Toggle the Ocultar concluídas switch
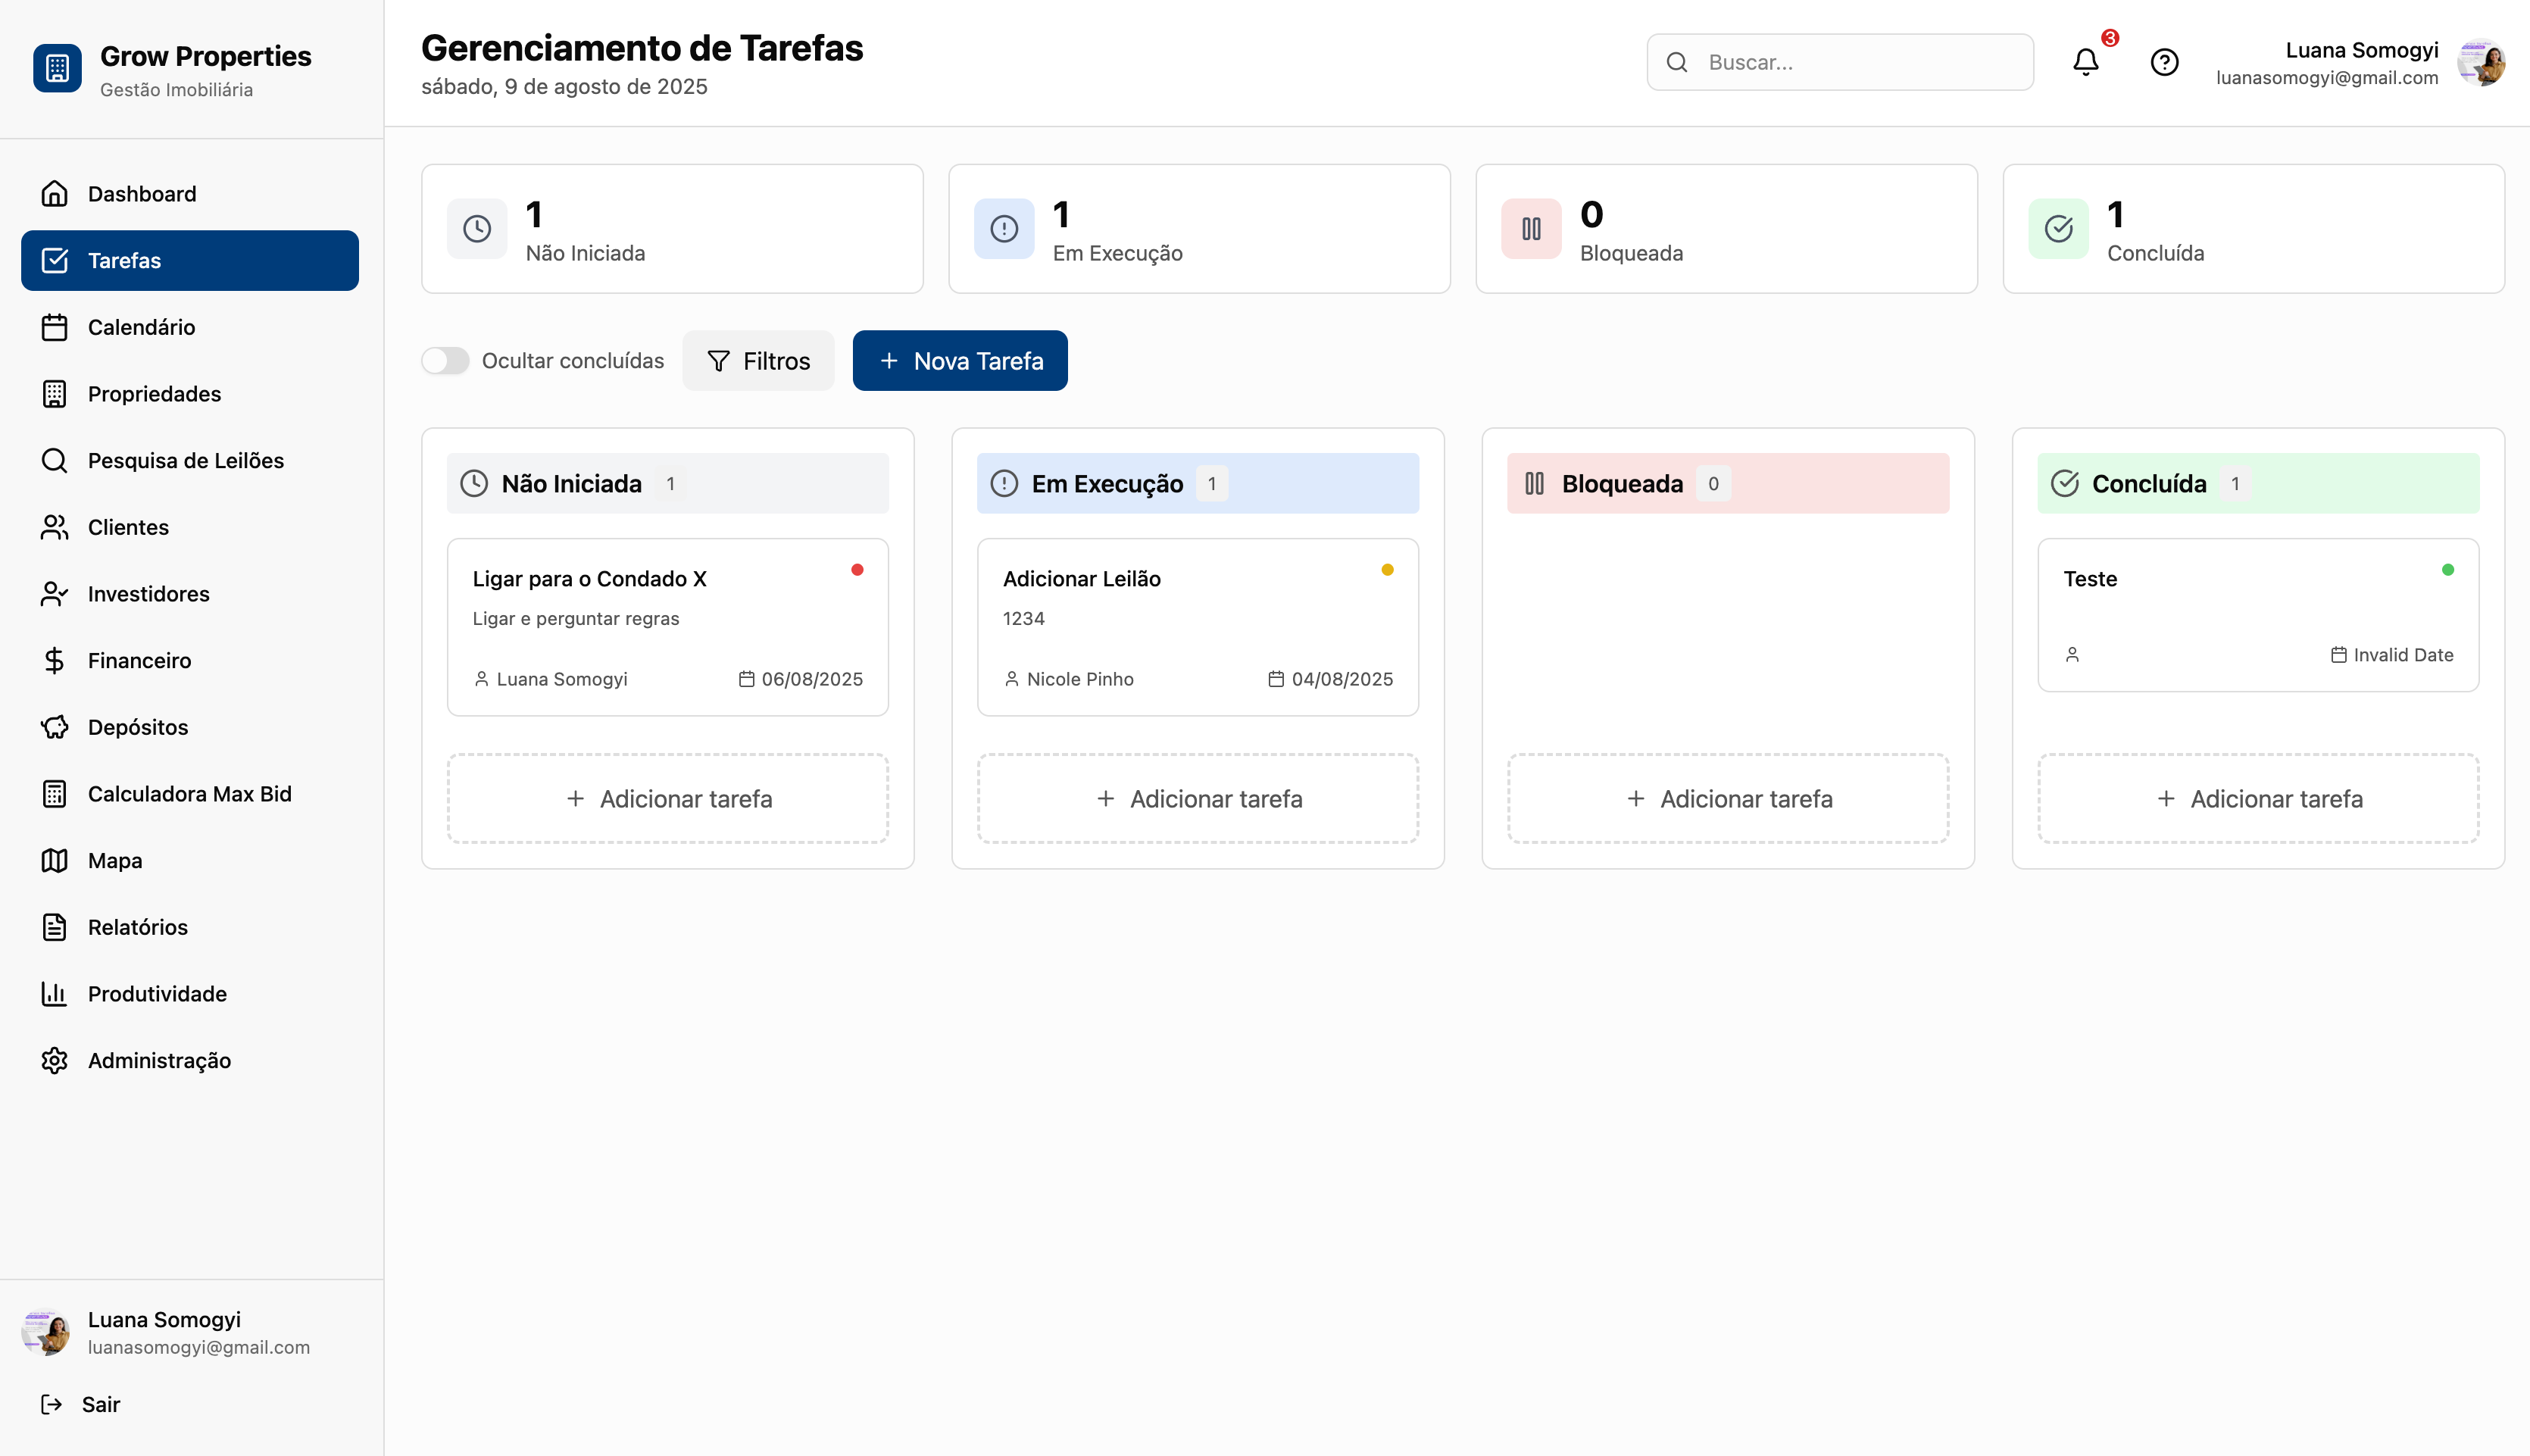The height and width of the screenshot is (1456, 2530). (x=445, y=361)
